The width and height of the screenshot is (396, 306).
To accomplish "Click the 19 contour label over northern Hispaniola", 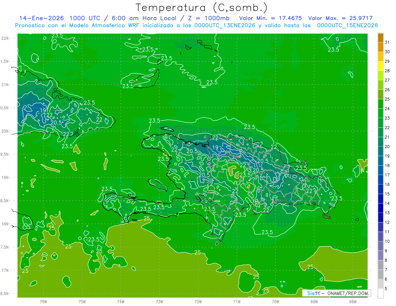I will click(x=215, y=148).
